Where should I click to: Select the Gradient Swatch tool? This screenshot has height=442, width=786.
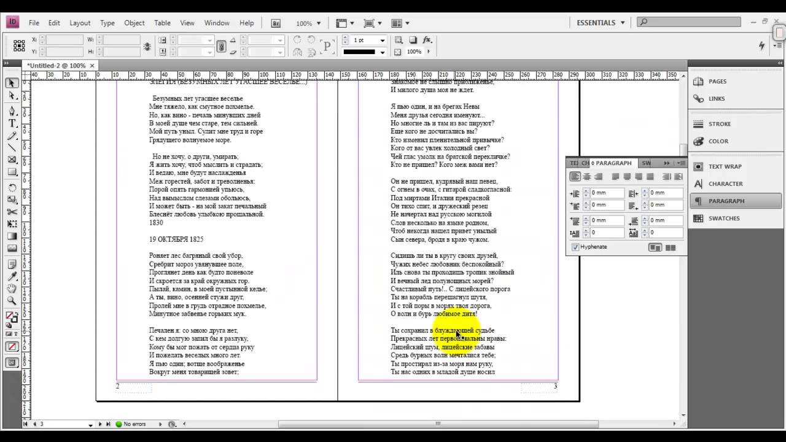pyautogui.click(x=12, y=236)
